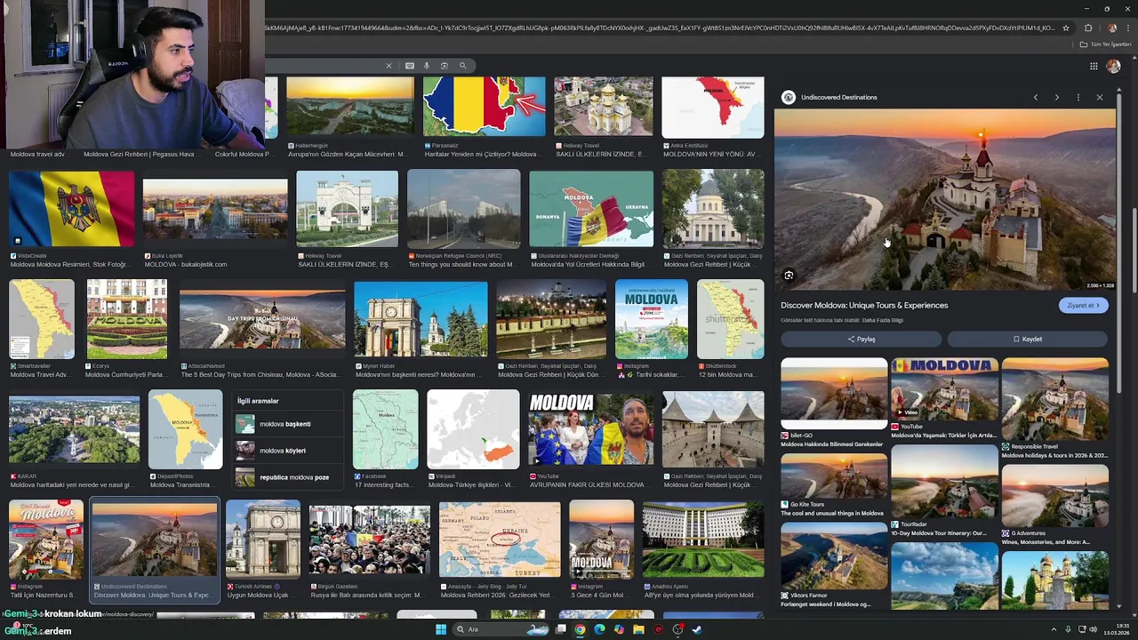Screen dimensions: 1138x640
Task: Open the Chrome extensions puzzle icon
Action: (x=1088, y=28)
